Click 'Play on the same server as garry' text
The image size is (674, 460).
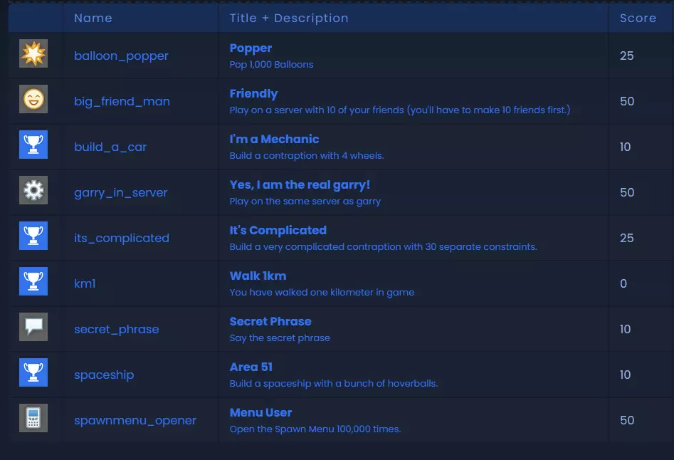click(305, 202)
